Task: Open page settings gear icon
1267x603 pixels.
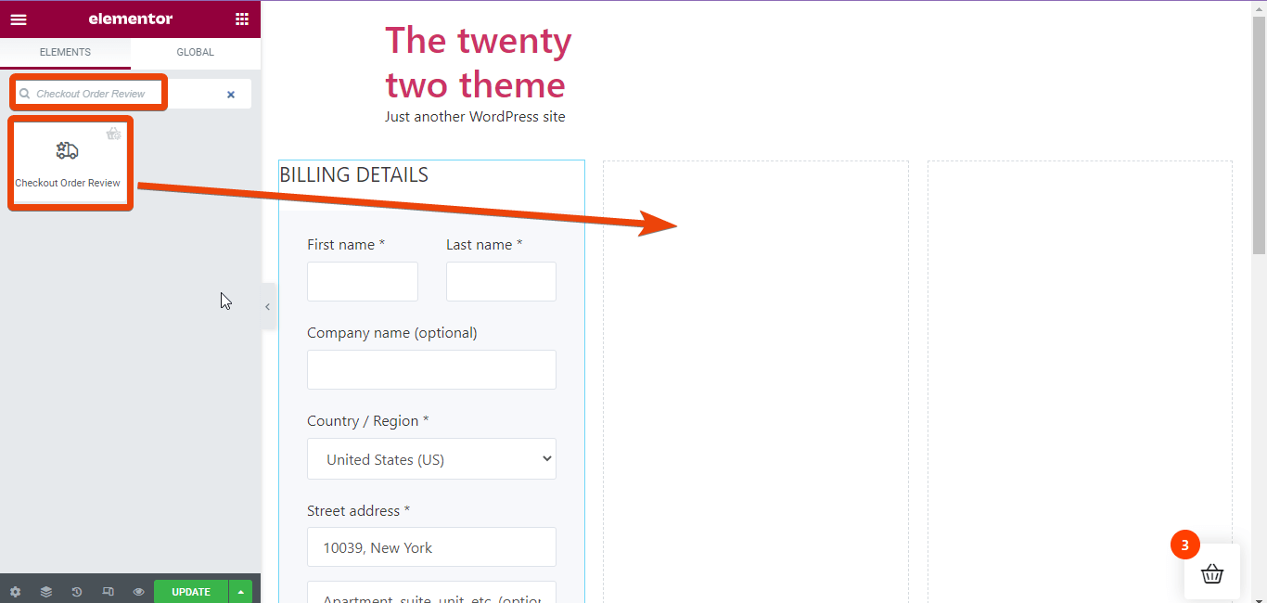Action: click(x=15, y=592)
